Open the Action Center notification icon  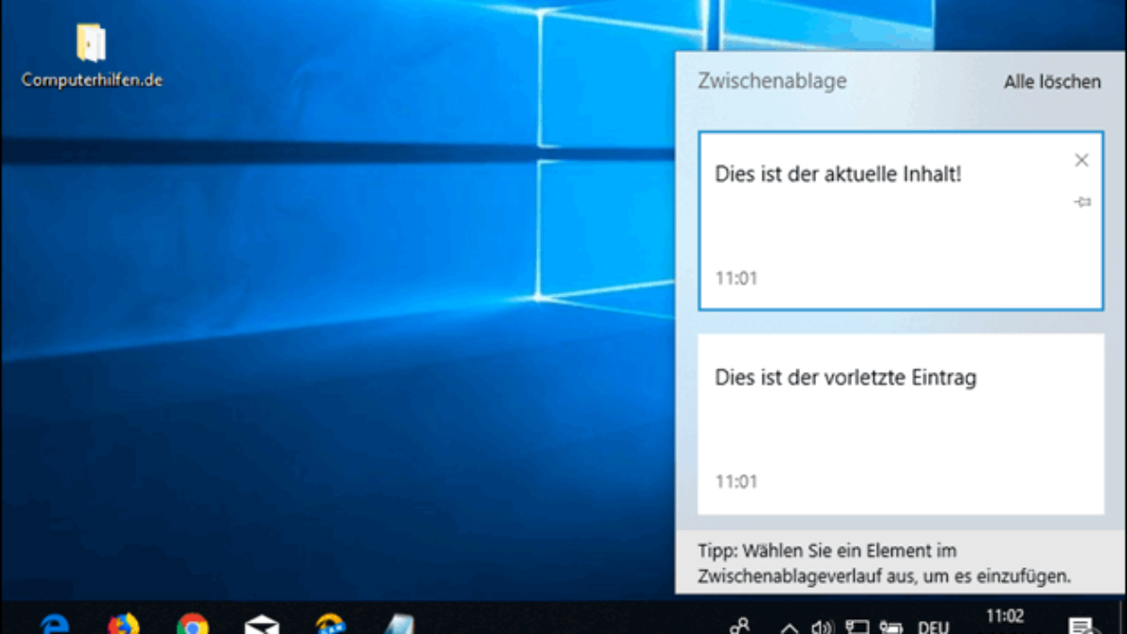pyautogui.click(x=1082, y=626)
